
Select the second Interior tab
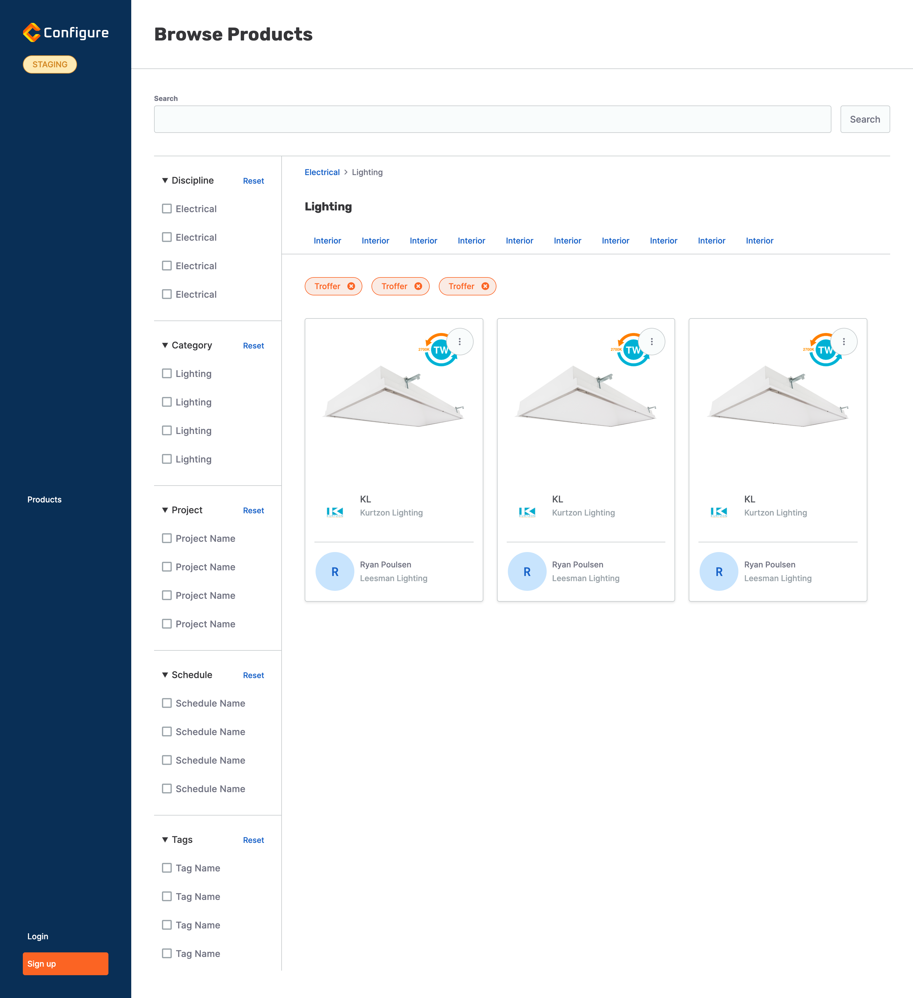[375, 241]
